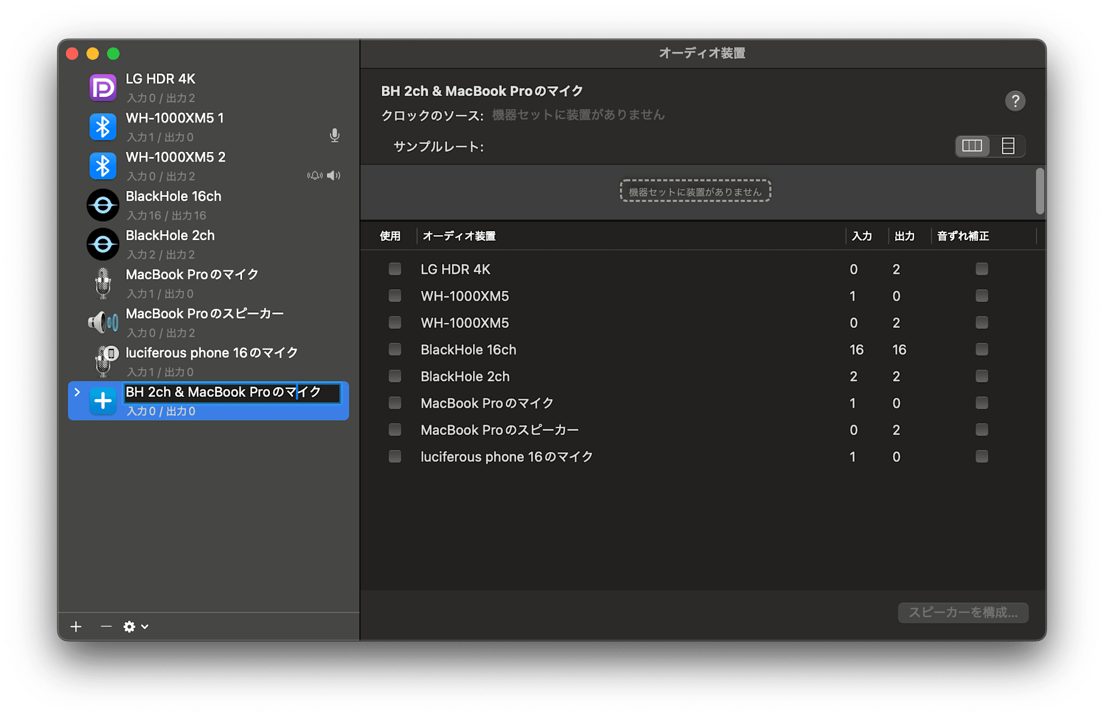Check the MacBook Pro microphone use checkbox
The height and width of the screenshot is (717, 1104).
[x=395, y=403]
